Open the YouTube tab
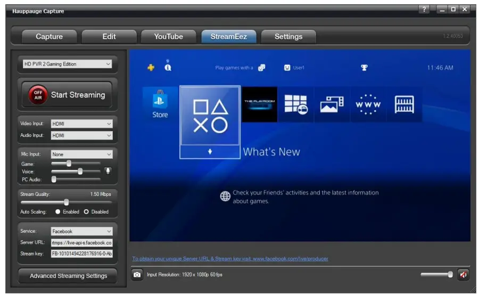Screen dimensions: 479x295 point(169,37)
